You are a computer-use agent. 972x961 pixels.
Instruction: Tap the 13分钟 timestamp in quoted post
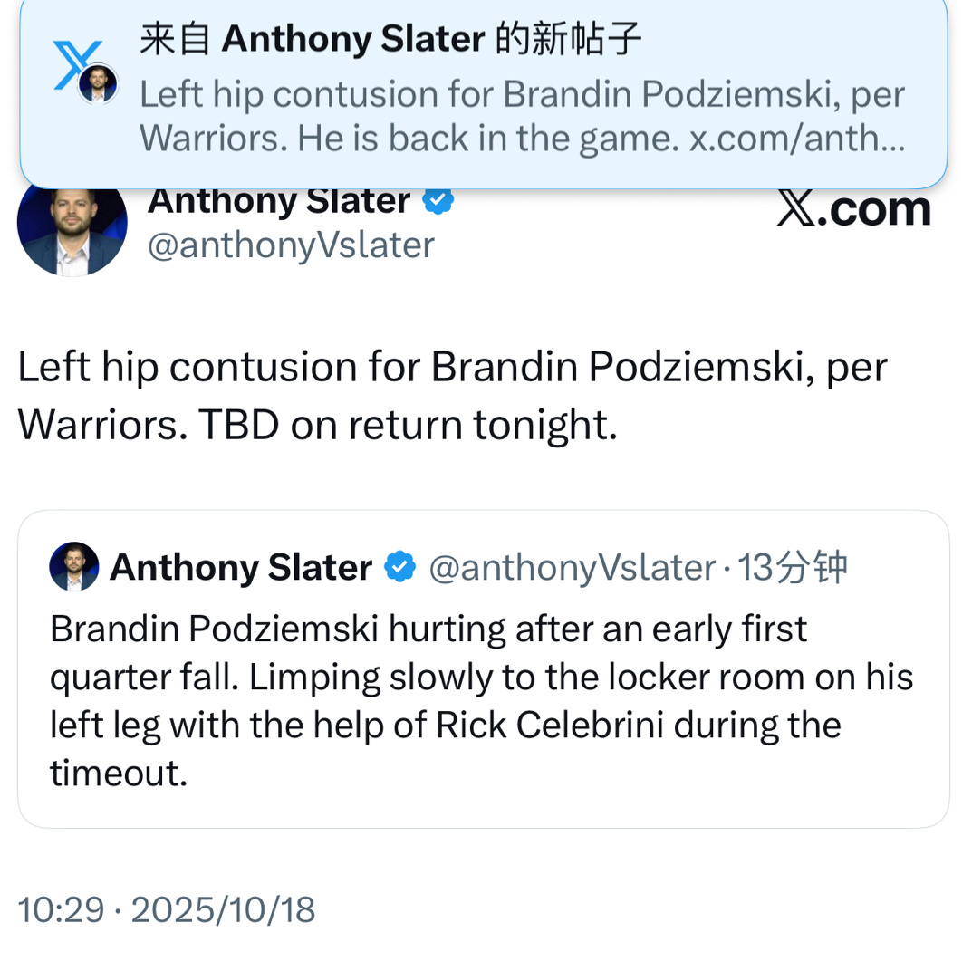tap(794, 568)
